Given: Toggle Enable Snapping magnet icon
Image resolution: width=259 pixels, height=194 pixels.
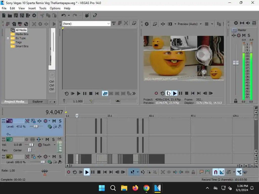Looking at the screenshot, I should click(215, 172).
